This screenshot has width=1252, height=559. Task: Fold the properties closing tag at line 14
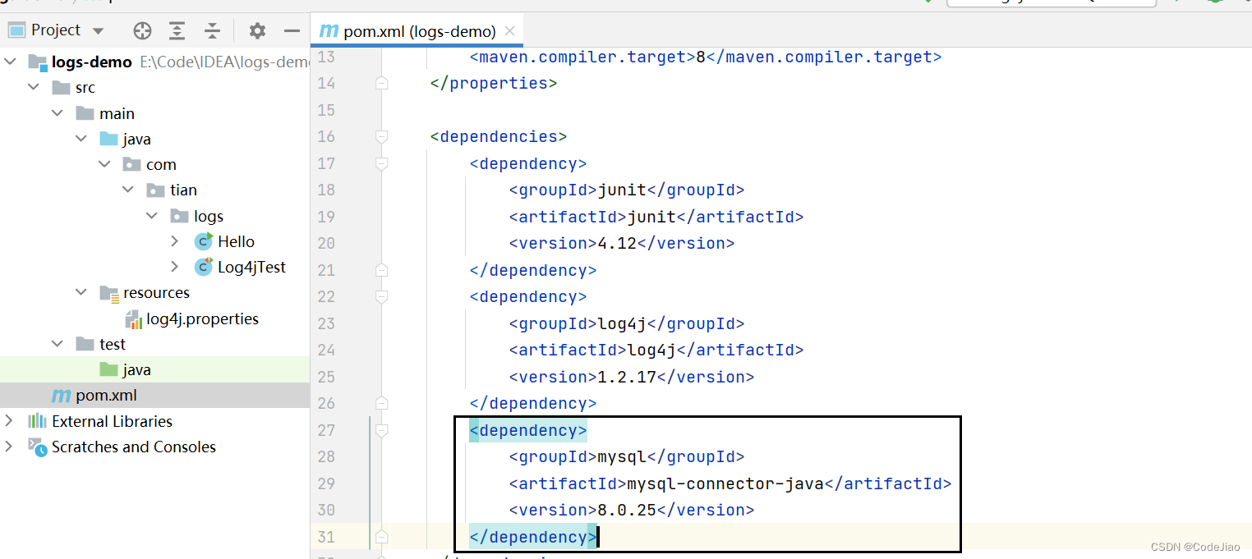tap(381, 83)
